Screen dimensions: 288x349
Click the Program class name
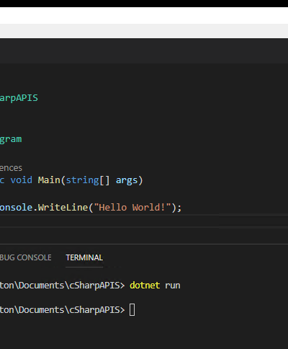pyautogui.click(x=11, y=139)
